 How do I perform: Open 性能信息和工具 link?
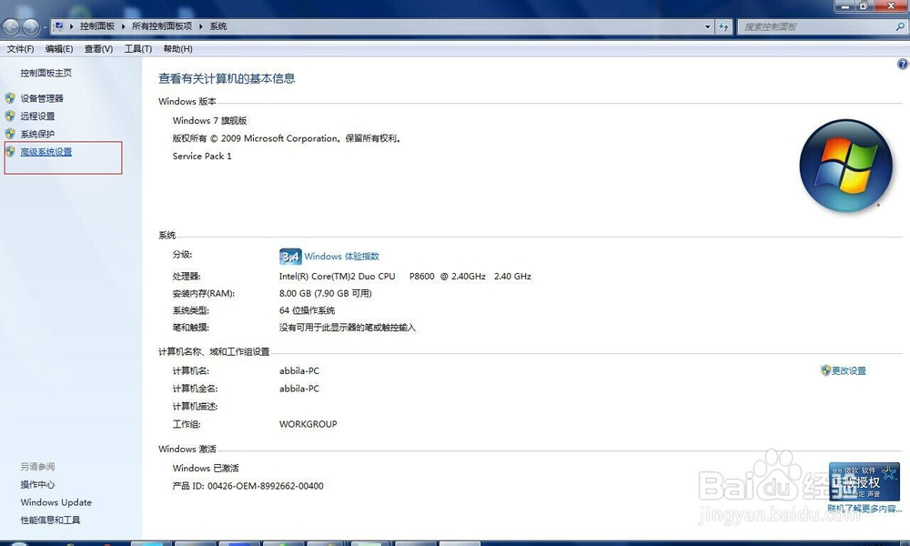click(50, 520)
